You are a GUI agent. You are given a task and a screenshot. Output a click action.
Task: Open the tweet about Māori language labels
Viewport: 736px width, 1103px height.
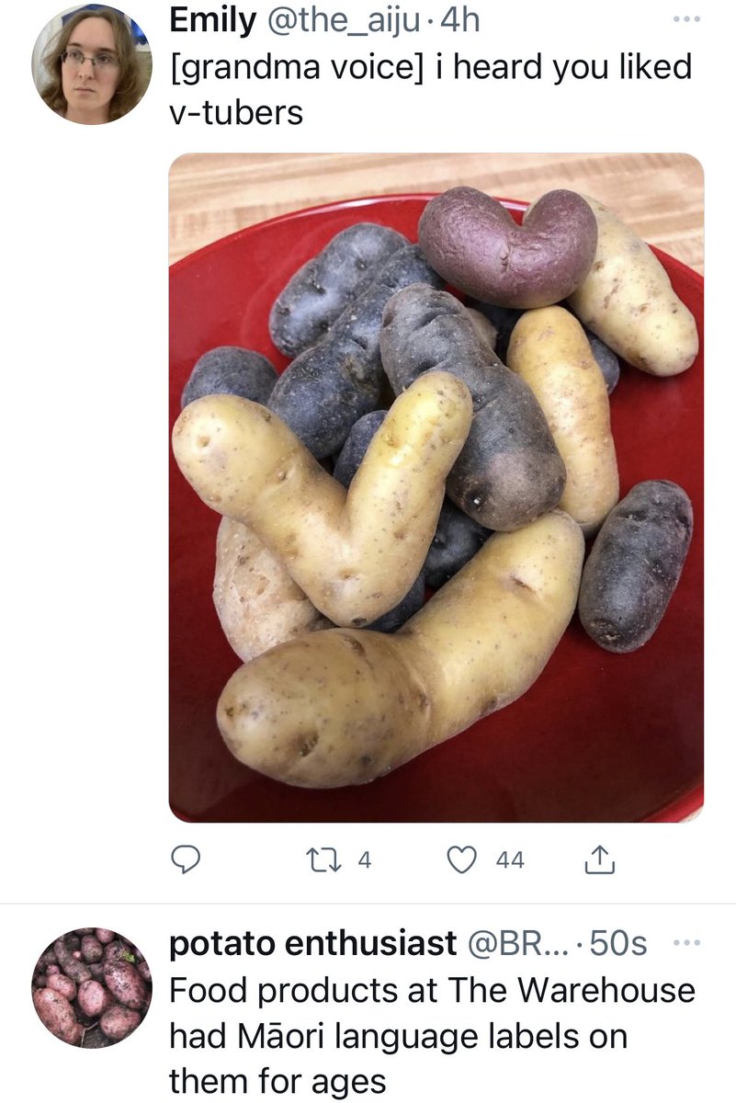click(432, 1035)
